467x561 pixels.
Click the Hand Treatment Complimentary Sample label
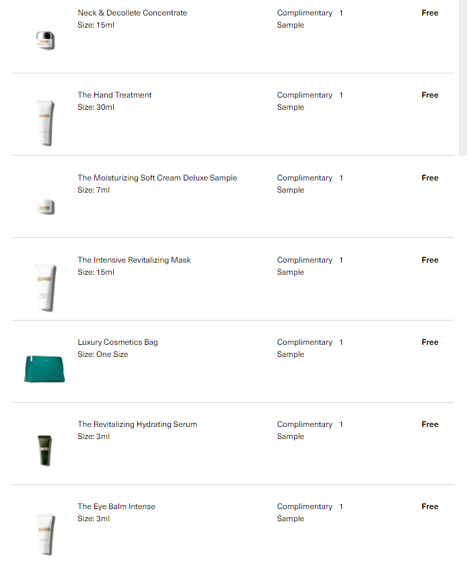click(305, 101)
